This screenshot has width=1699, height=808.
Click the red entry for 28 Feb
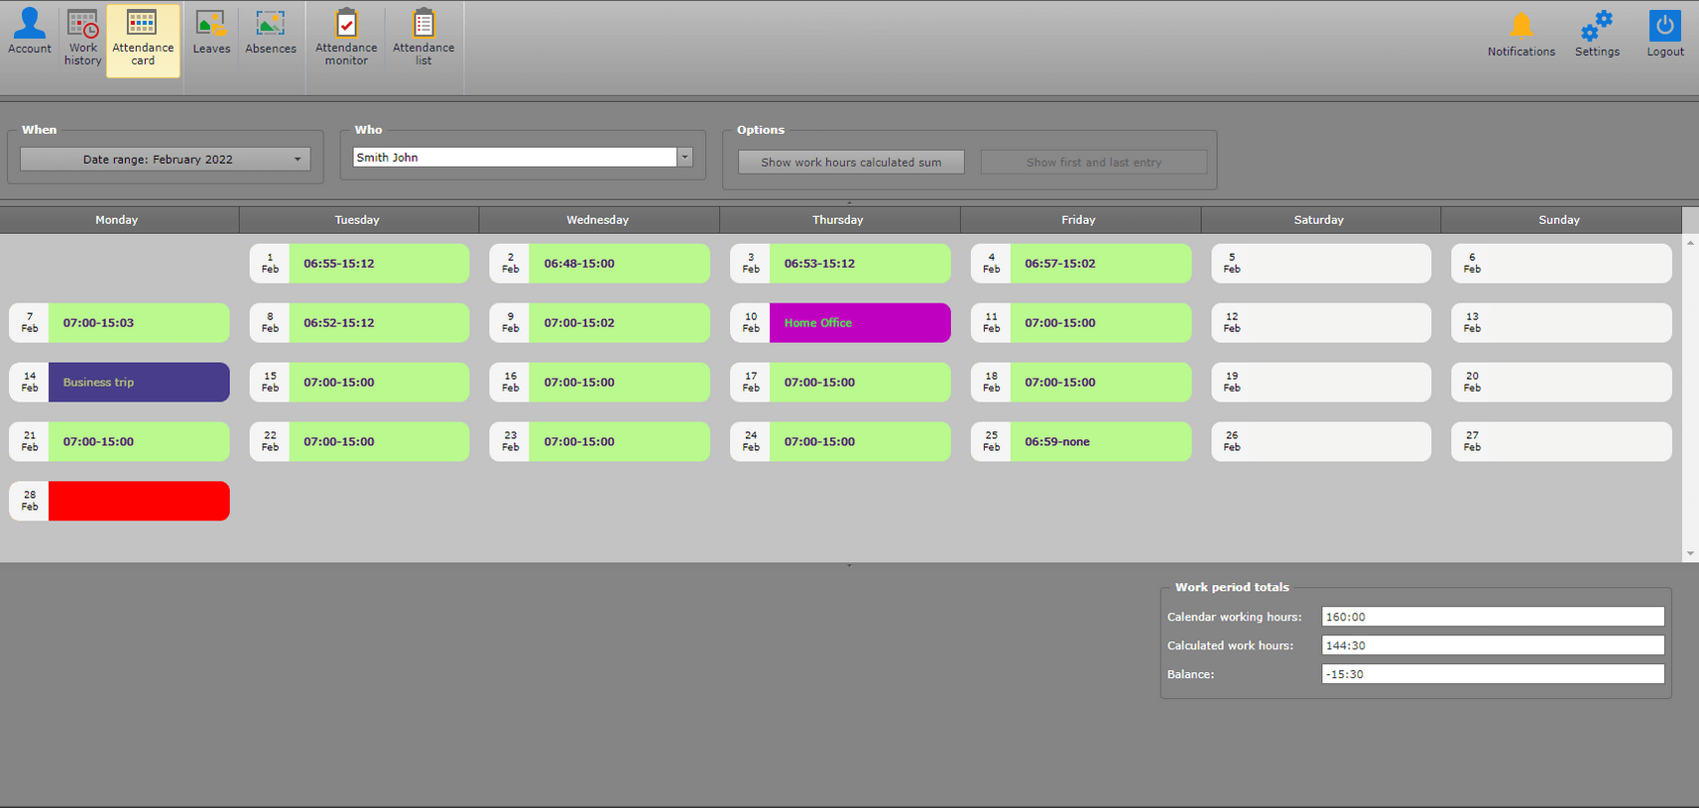point(138,502)
